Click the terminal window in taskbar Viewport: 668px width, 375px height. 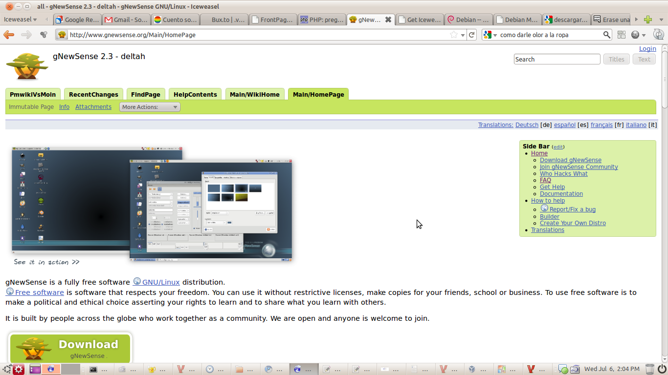[x=99, y=369]
